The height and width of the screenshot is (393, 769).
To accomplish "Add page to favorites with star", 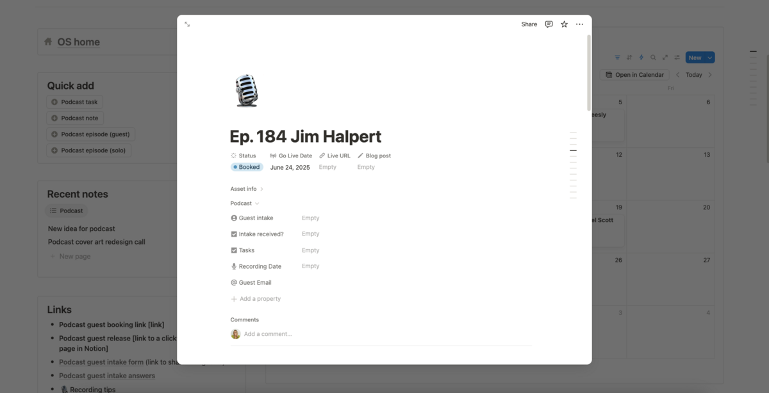I will [564, 24].
